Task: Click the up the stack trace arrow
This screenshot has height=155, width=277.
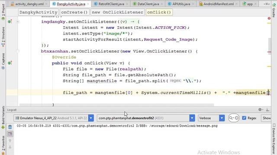Action: click(x=10, y=141)
